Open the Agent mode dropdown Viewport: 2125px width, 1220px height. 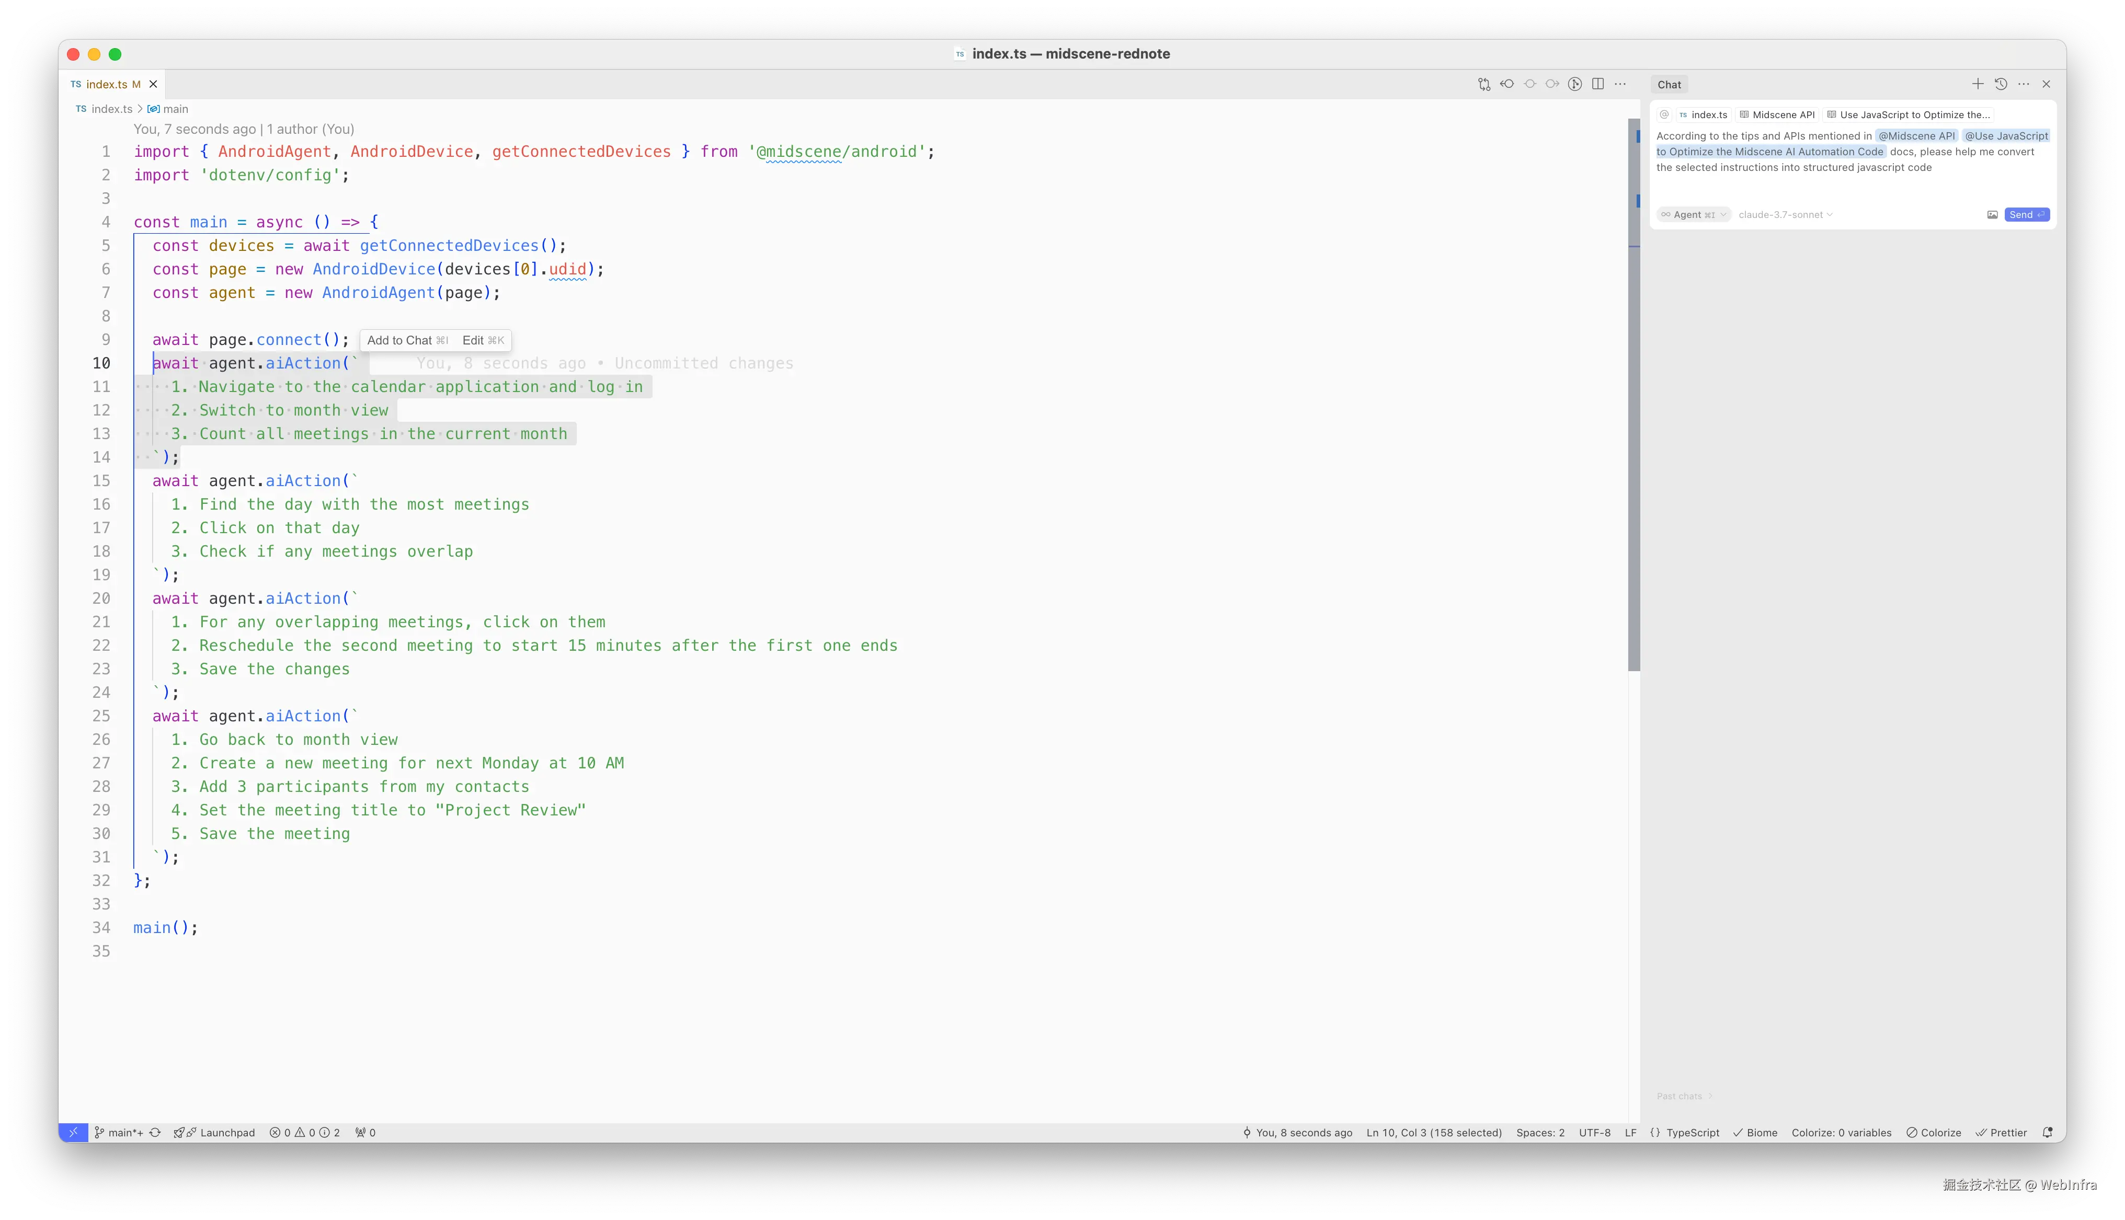(1693, 215)
